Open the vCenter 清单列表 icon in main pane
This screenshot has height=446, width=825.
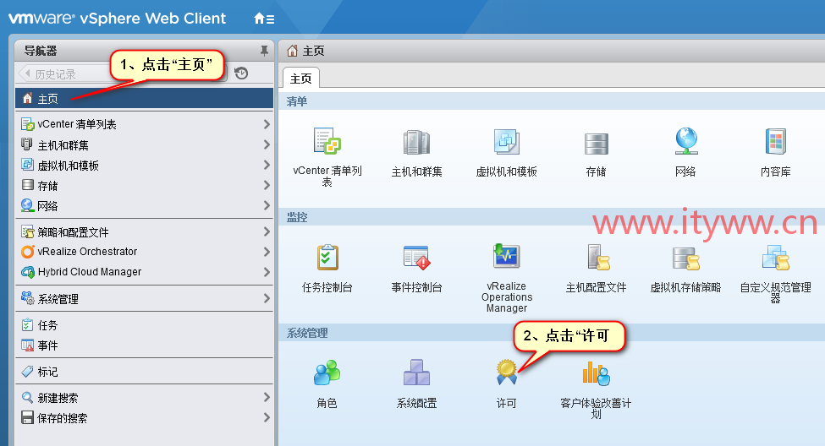point(327,141)
